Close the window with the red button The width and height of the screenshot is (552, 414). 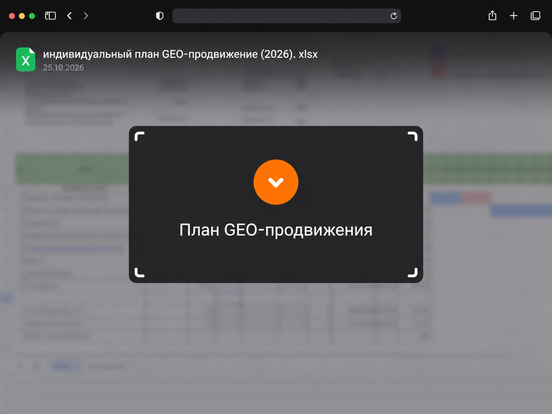pos(12,16)
